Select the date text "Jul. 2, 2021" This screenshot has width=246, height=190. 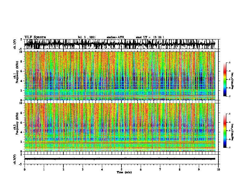click(87, 37)
